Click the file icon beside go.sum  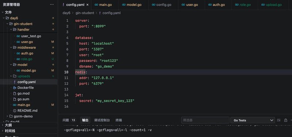click(x=15, y=99)
